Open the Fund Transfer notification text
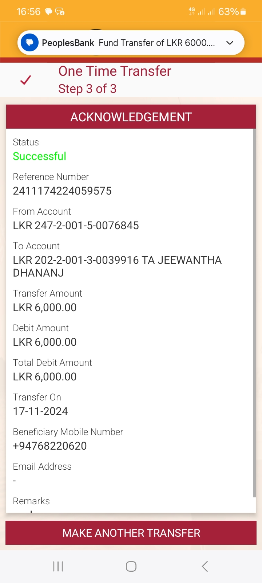 click(156, 43)
